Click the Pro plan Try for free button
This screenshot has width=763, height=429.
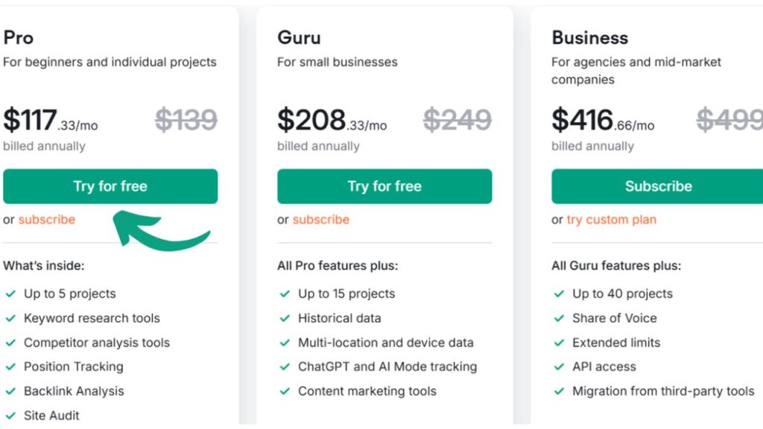tap(110, 186)
